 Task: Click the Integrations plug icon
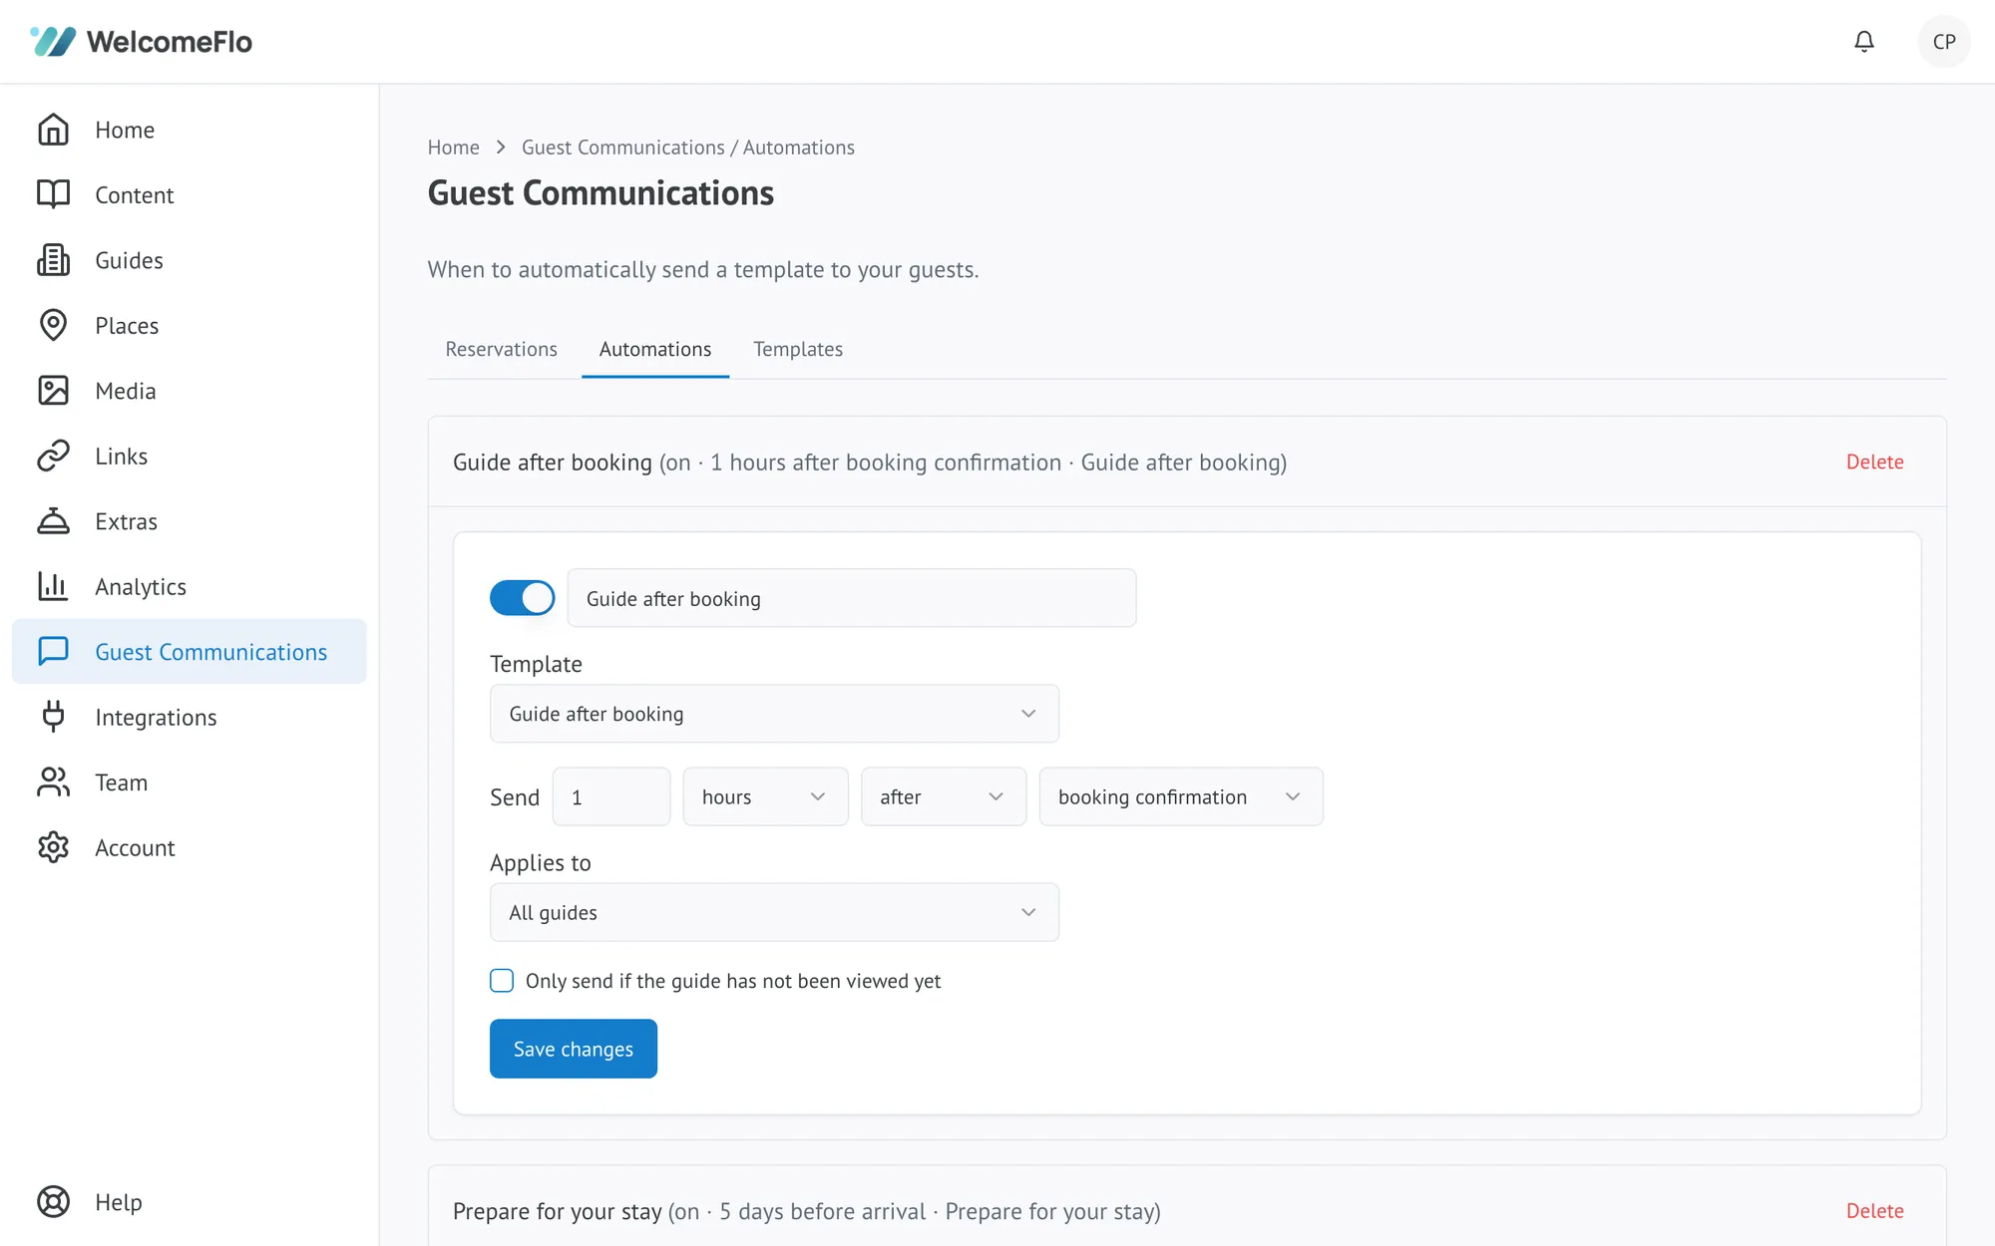pos(53,717)
